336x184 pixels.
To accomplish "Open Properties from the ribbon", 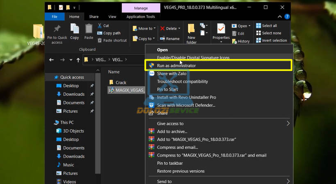I will coord(221,33).
